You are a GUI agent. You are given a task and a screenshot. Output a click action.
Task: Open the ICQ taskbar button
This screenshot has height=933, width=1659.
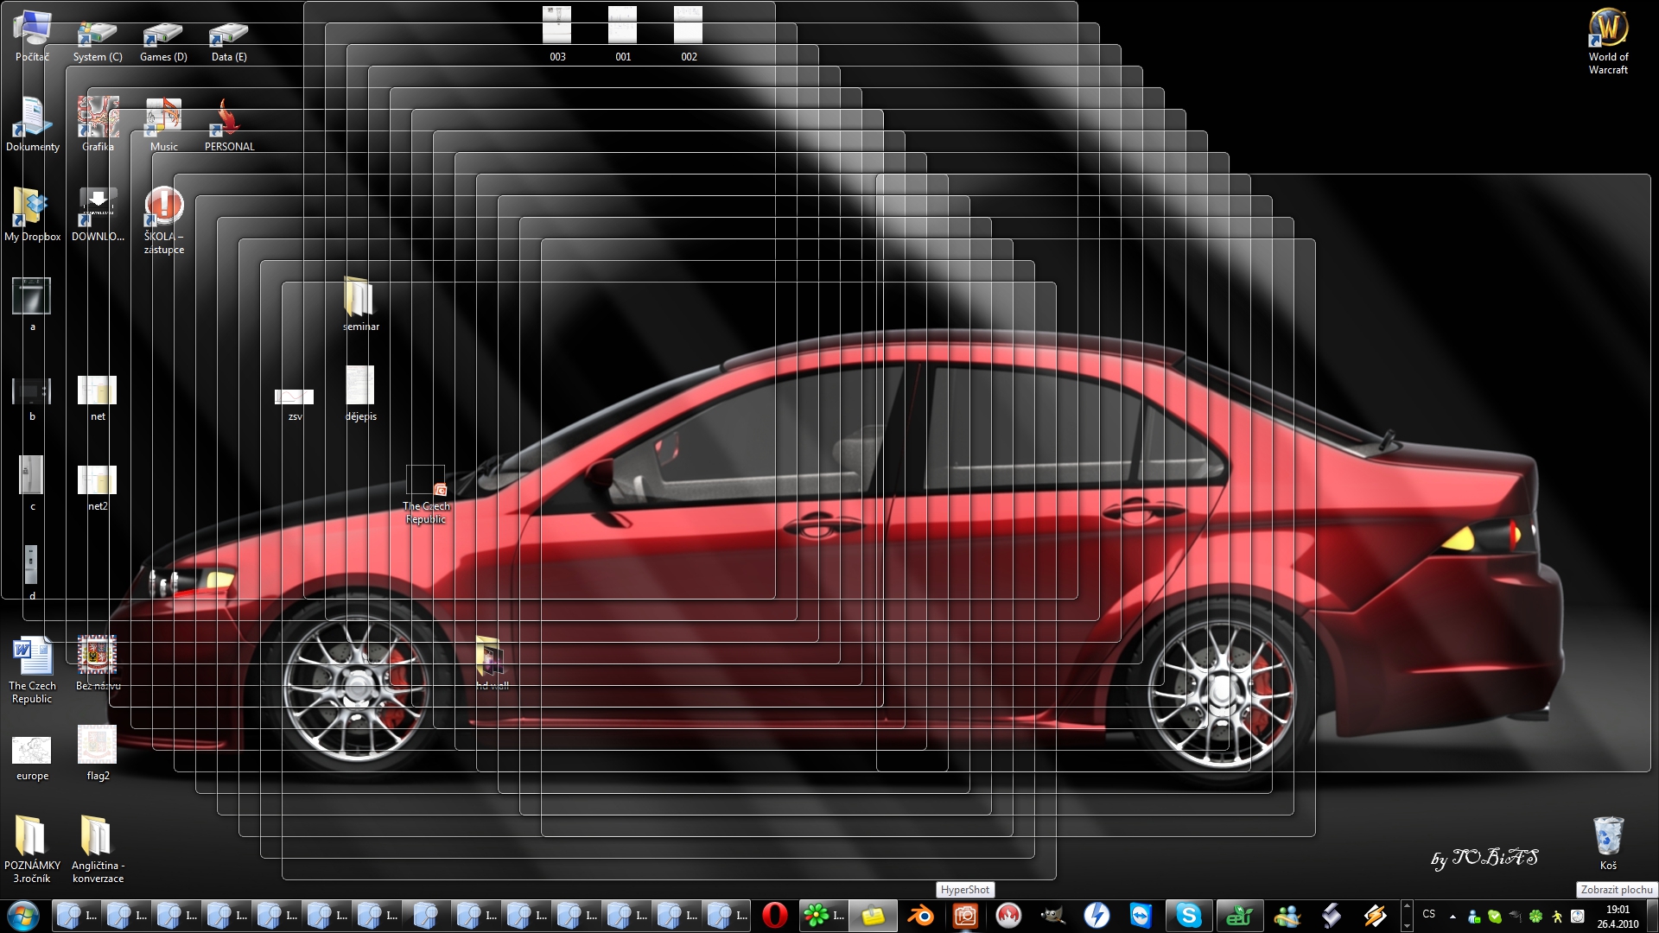pyautogui.click(x=823, y=916)
